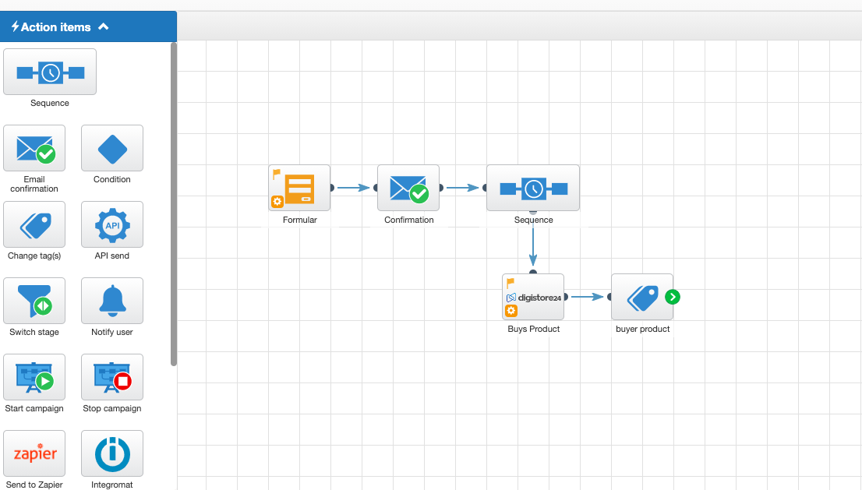Click the green arrow on buyer product node
The height and width of the screenshot is (490, 862).
pos(673,297)
